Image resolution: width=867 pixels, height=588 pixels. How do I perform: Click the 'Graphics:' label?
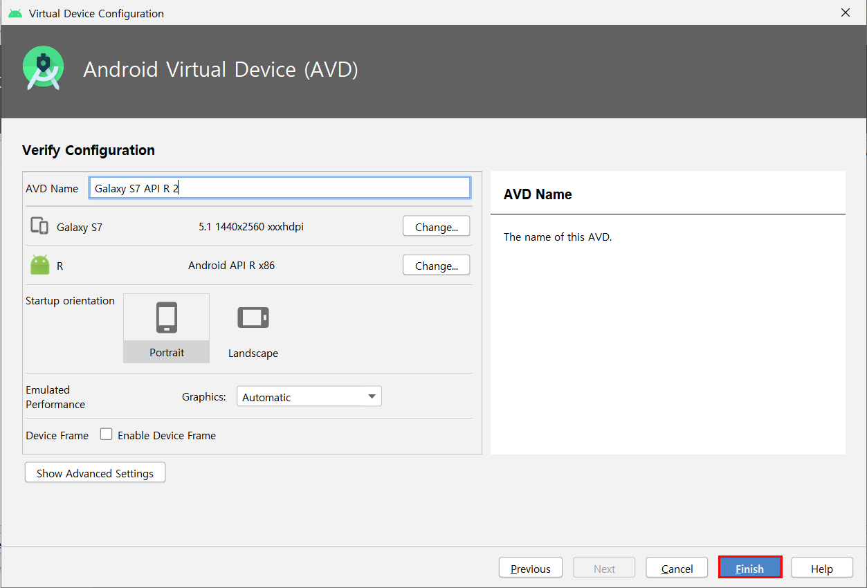[x=204, y=397]
